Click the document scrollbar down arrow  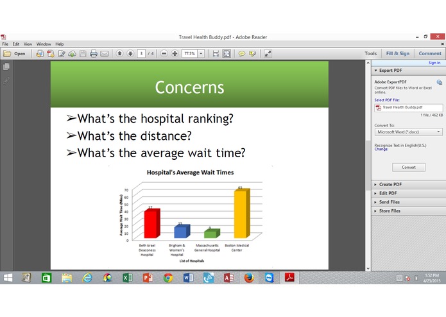[x=368, y=268]
